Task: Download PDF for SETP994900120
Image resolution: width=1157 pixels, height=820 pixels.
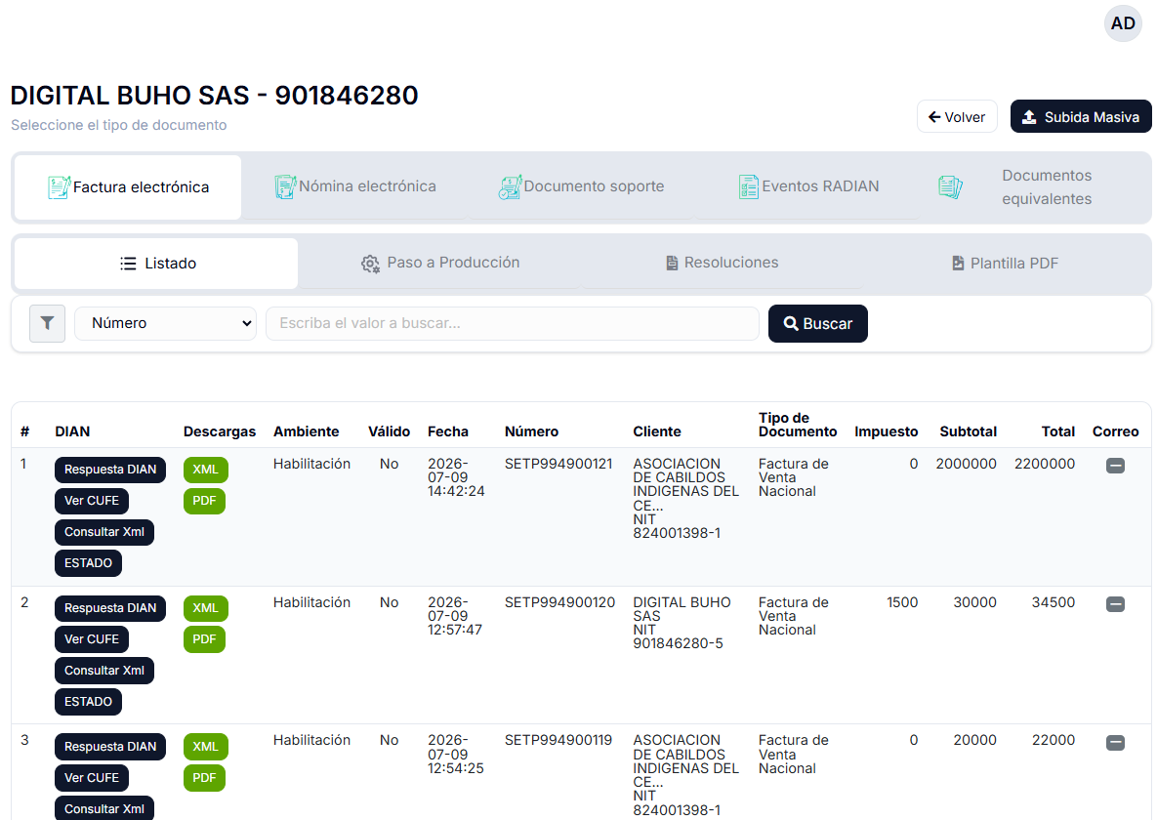Action: pos(204,639)
